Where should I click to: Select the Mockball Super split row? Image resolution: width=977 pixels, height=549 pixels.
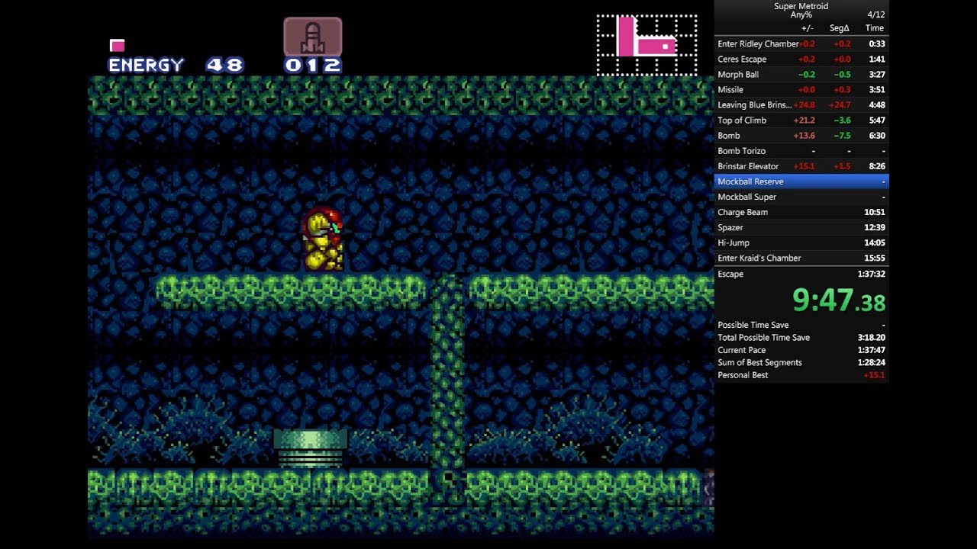click(x=801, y=197)
